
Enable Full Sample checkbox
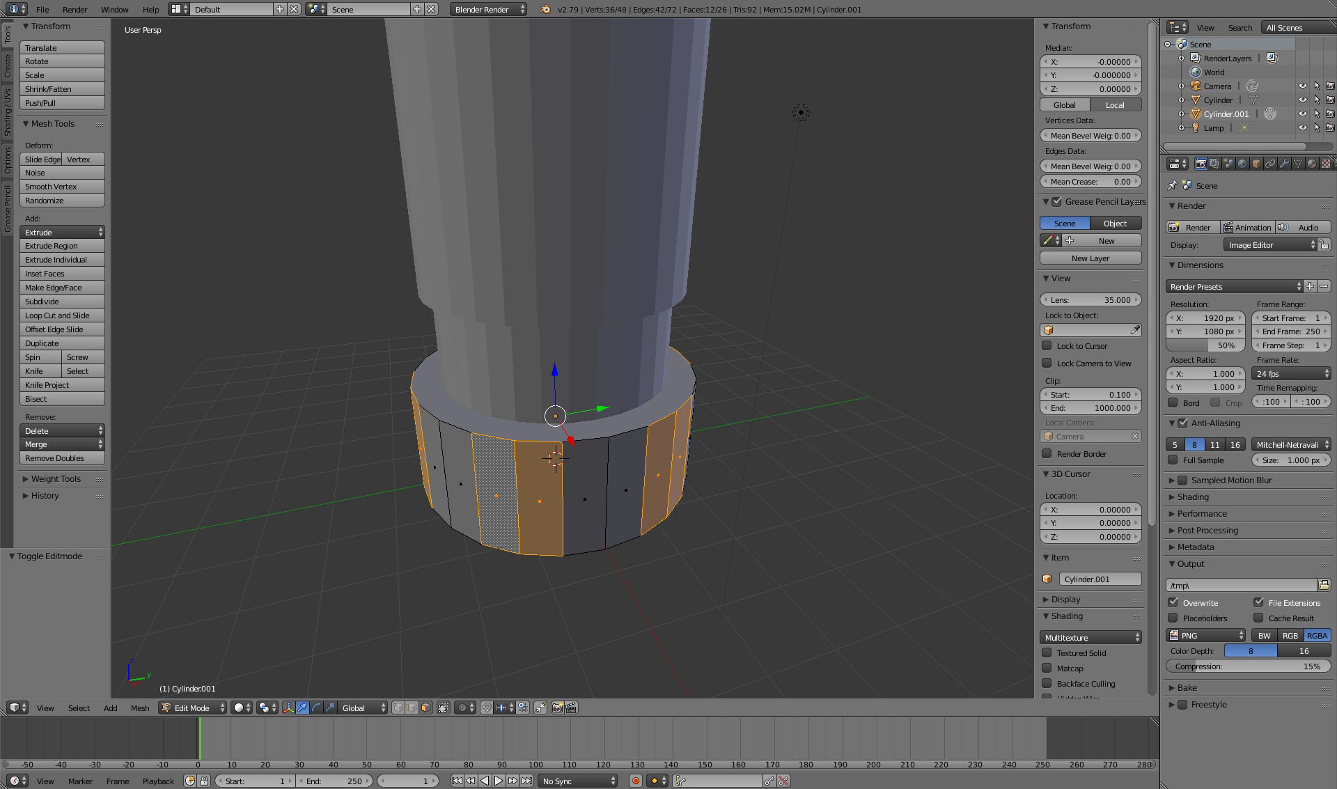point(1173,460)
